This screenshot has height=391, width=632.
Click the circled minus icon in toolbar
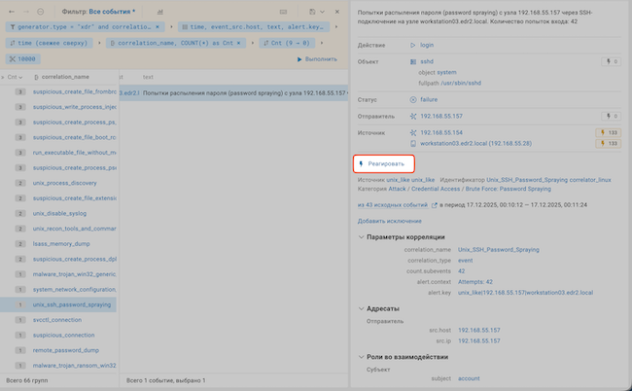tap(40, 12)
